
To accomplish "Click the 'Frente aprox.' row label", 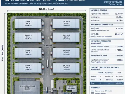I will (95, 17).
